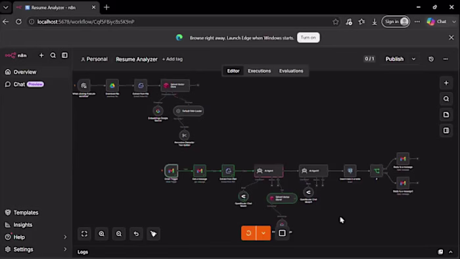The image size is (460, 259).
Task: Add a node with canvas plus button
Action: (446, 83)
